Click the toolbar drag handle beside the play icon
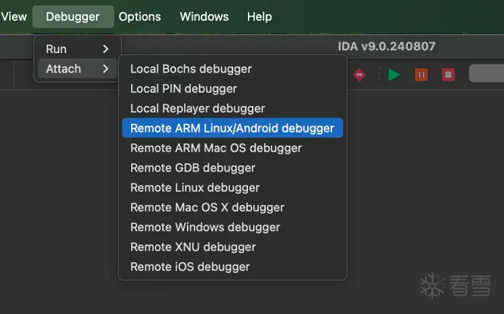The height and width of the screenshot is (314, 504). 379,74
